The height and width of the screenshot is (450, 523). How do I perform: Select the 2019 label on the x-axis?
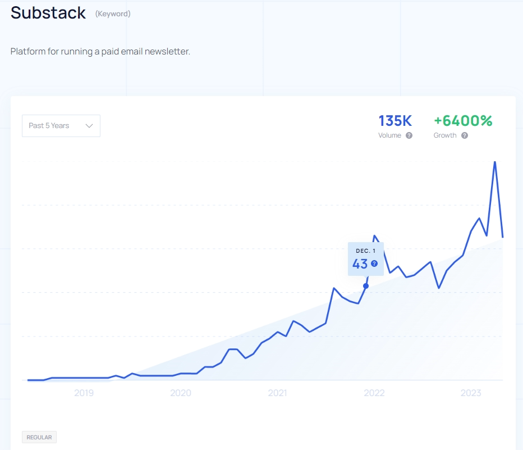(84, 393)
